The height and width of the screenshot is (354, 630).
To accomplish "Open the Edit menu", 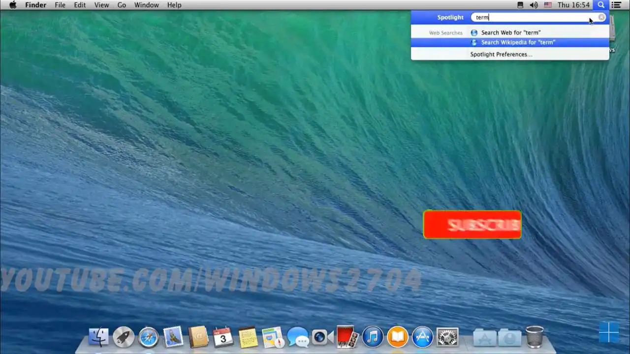I will tap(80, 5).
